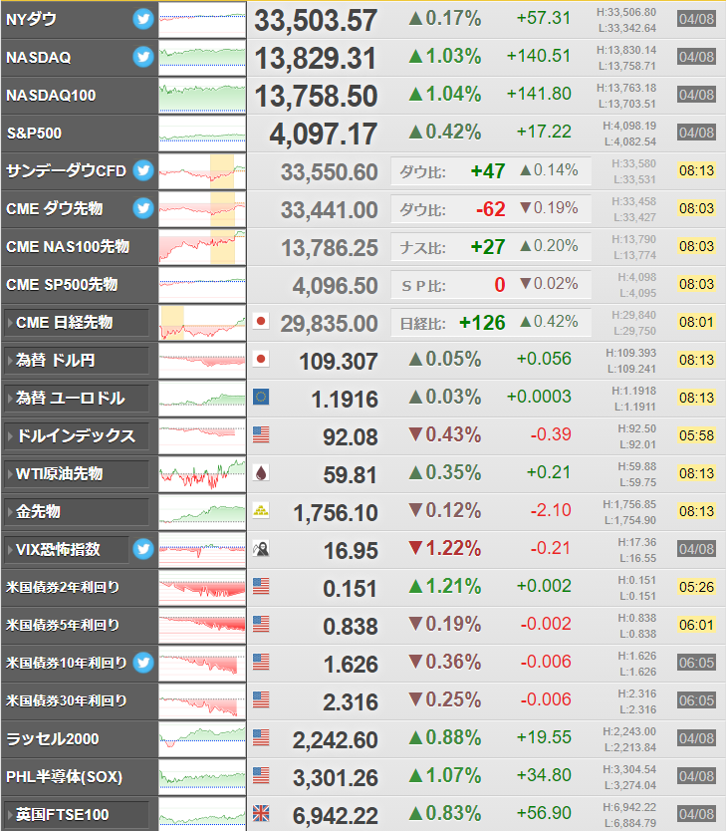Open the 米国債券30年利回り label
The width and height of the screenshot is (726, 831).
66,700
